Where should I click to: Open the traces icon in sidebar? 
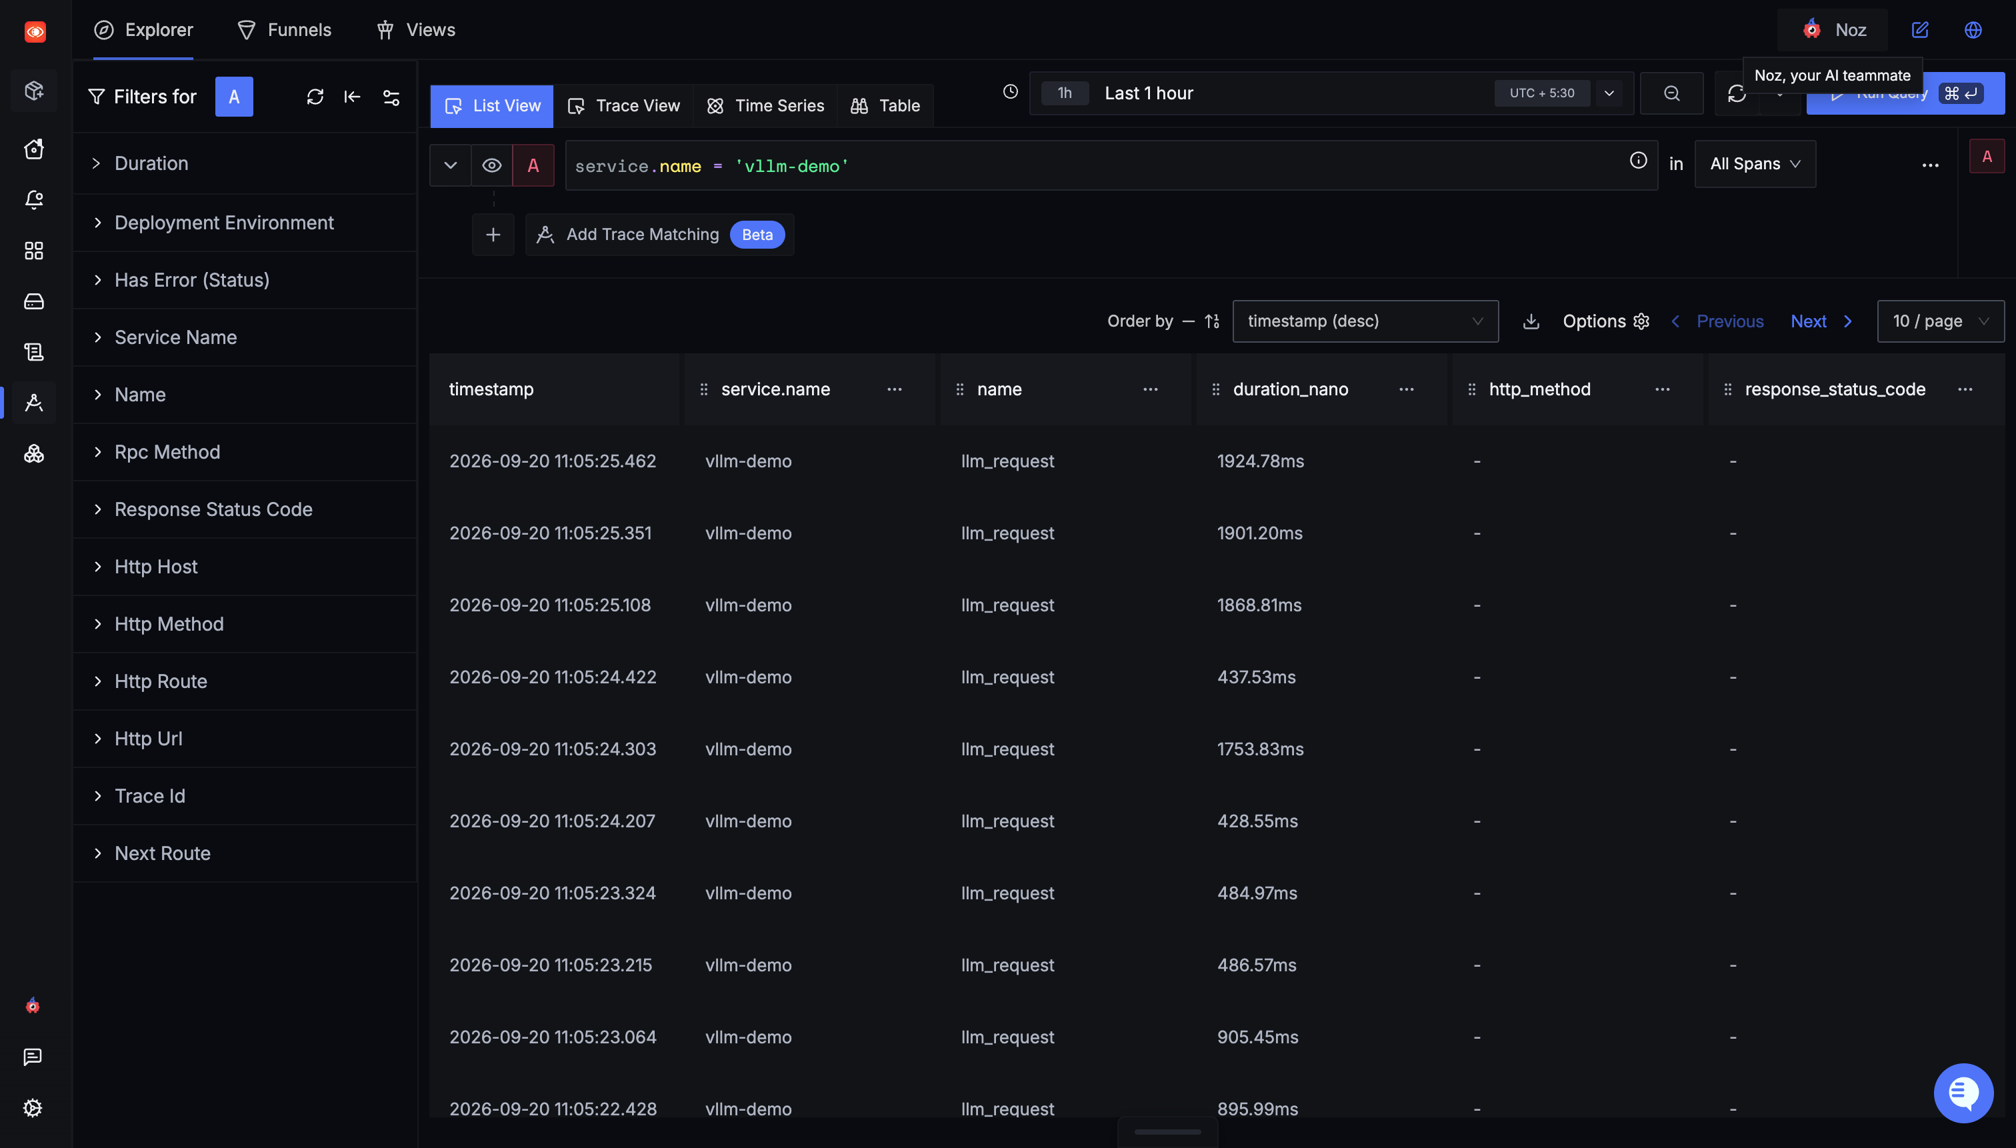point(34,402)
